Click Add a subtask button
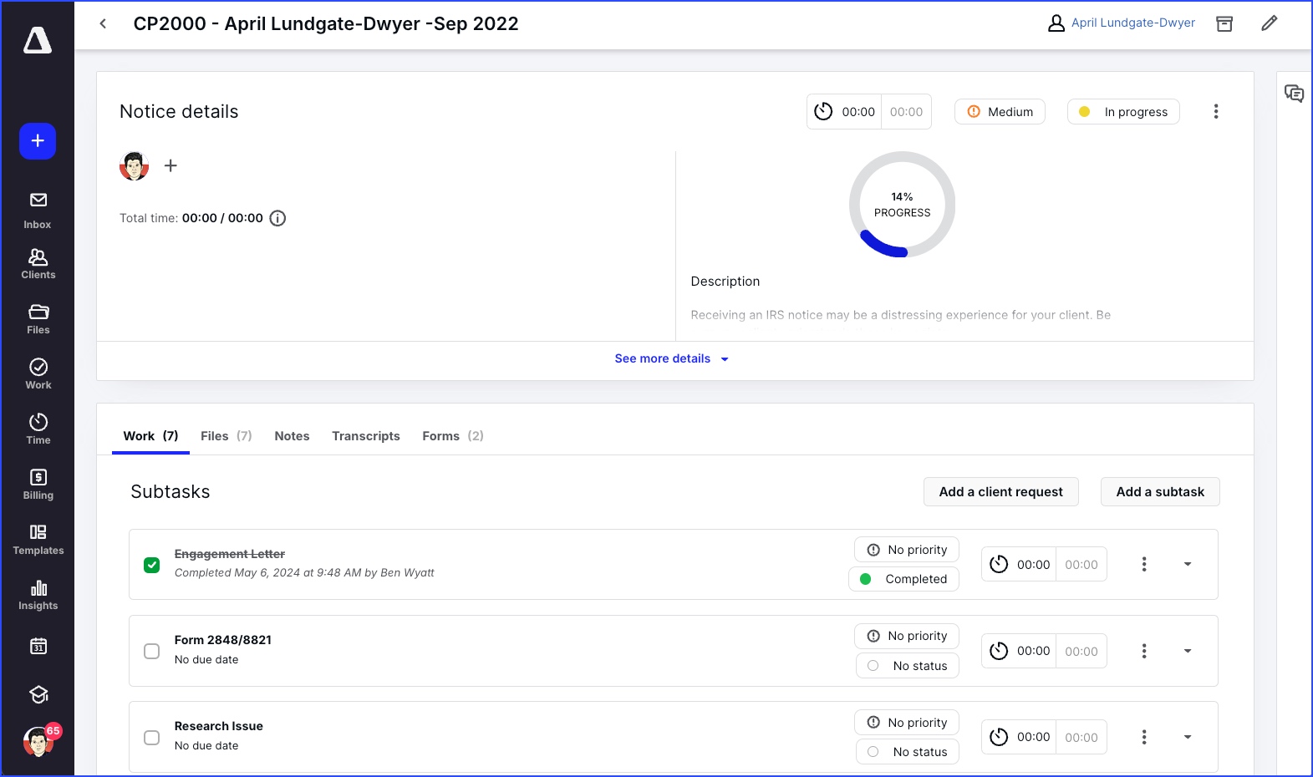 (x=1160, y=492)
